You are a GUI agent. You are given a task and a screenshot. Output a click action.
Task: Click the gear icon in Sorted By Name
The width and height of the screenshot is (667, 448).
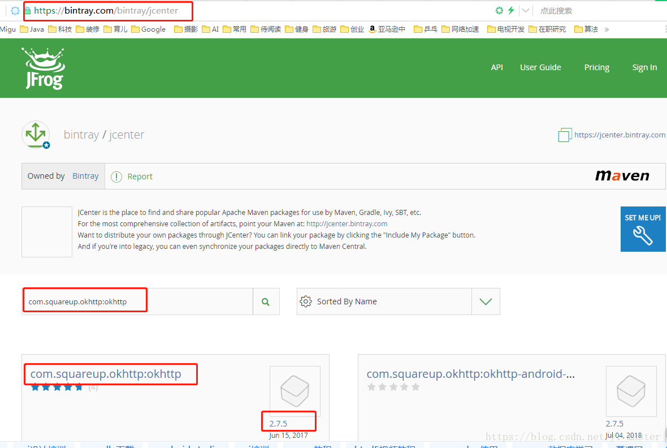[305, 301]
